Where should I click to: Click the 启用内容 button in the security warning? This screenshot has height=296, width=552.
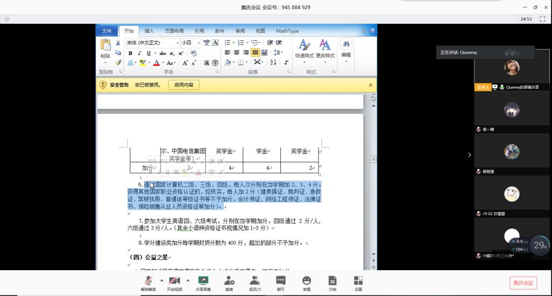pyautogui.click(x=184, y=85)
